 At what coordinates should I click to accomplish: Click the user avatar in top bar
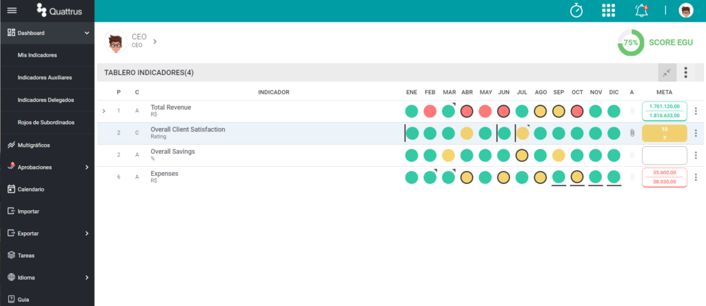point(686,10)
